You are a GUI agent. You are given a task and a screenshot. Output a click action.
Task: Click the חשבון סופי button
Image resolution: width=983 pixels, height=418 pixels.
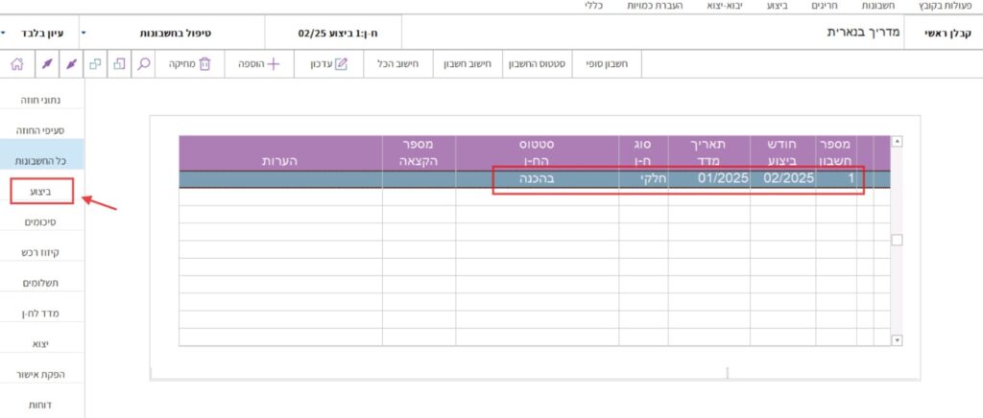pyautogui.click(x=607, y=64)
